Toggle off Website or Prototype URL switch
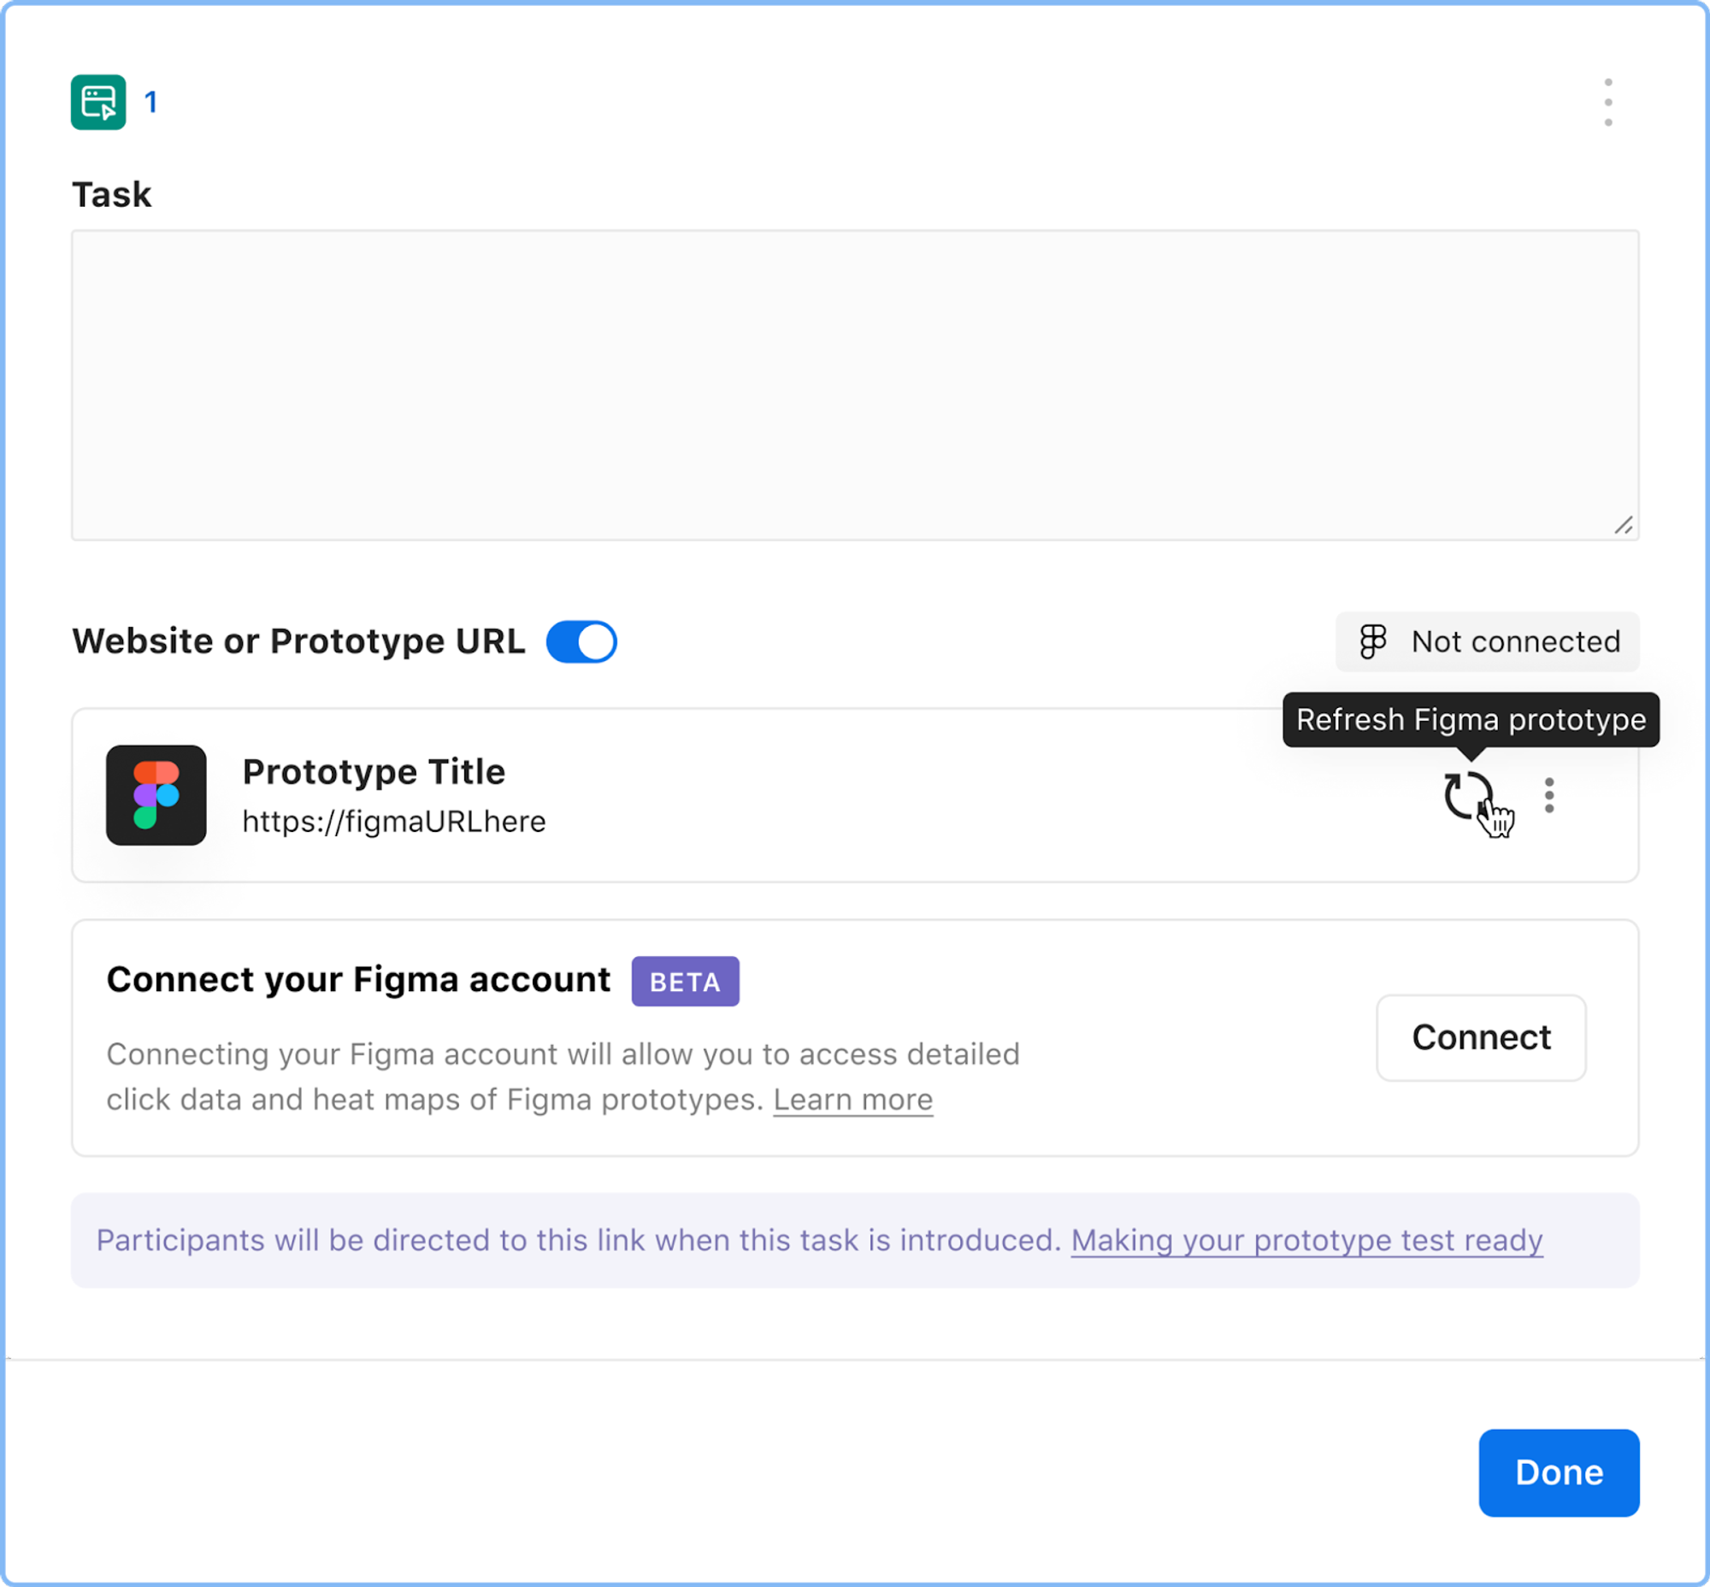Viewport: 1710px width, 1587px height. [581, 641]
